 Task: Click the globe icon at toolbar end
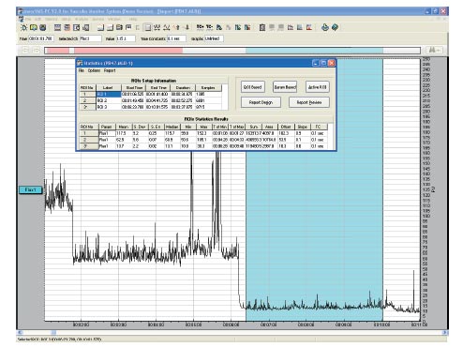tap(335, 27)
